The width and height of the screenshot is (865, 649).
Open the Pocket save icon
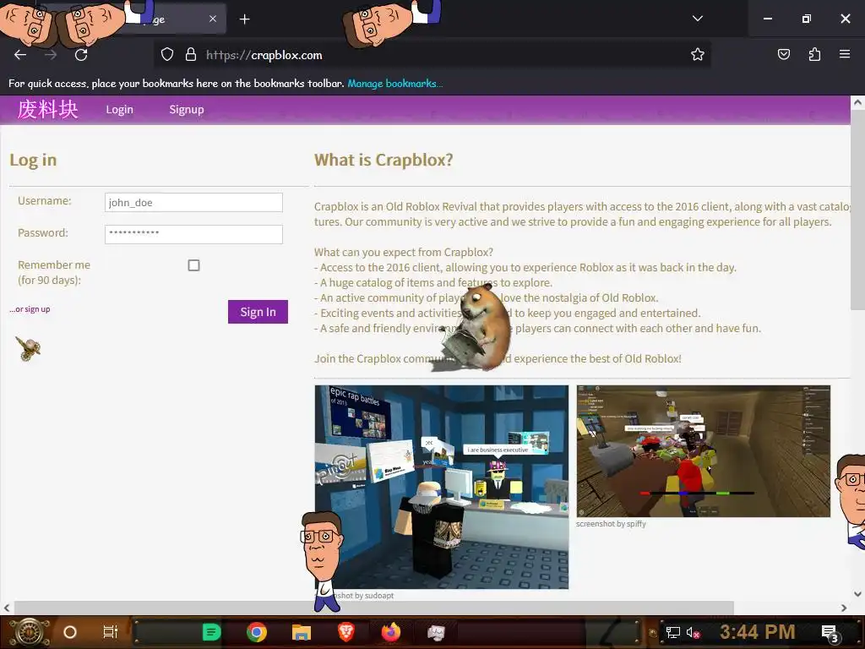click(x=783, y=54)
